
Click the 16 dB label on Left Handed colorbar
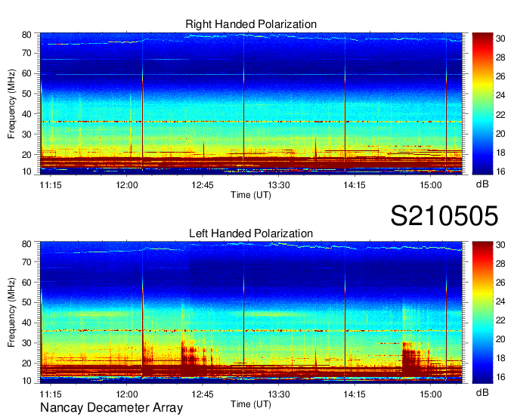click(x=500, y=377)
